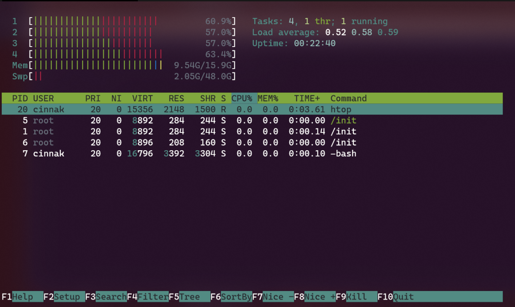
Task: Click the 2148 RES value of htop
Action: click(x=174, y=109)
